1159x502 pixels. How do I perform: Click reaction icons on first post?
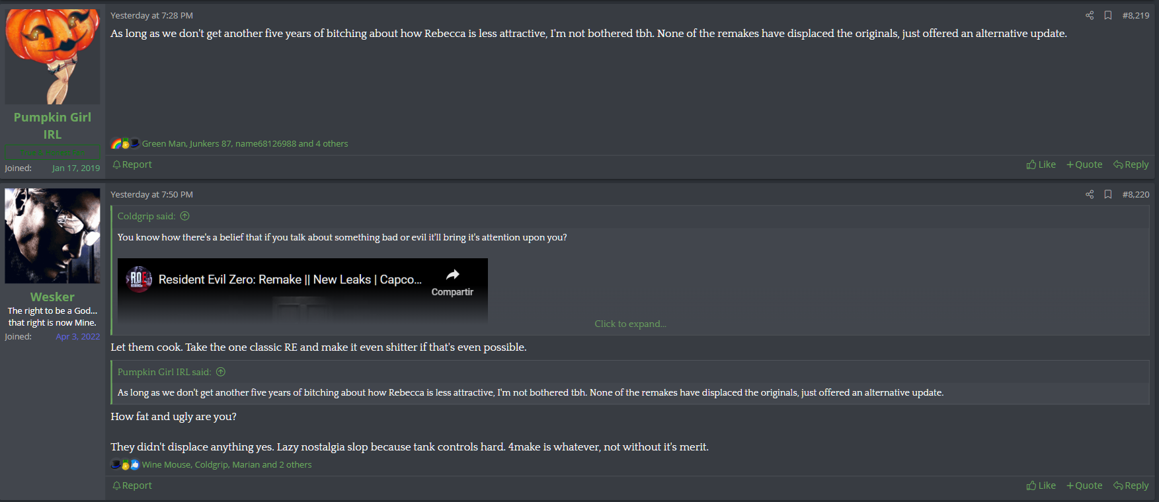tap(125, 143)
